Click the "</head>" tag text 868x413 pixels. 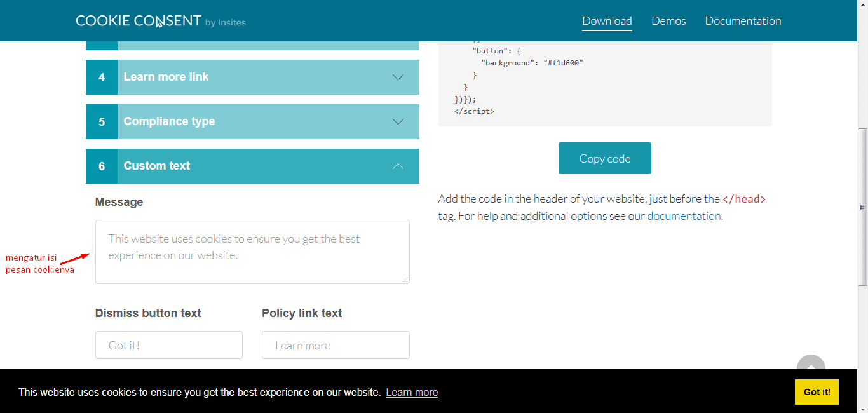(744, 199)
